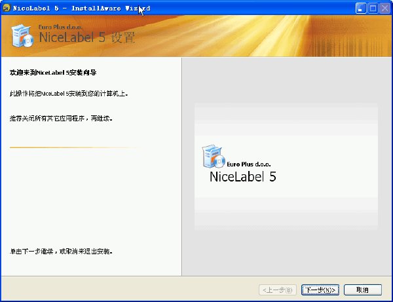Screen dimensions: 393x302
Task: Click the window title NiceLabel 5 - InstallAware Wizard
Action: coord(81,9)
